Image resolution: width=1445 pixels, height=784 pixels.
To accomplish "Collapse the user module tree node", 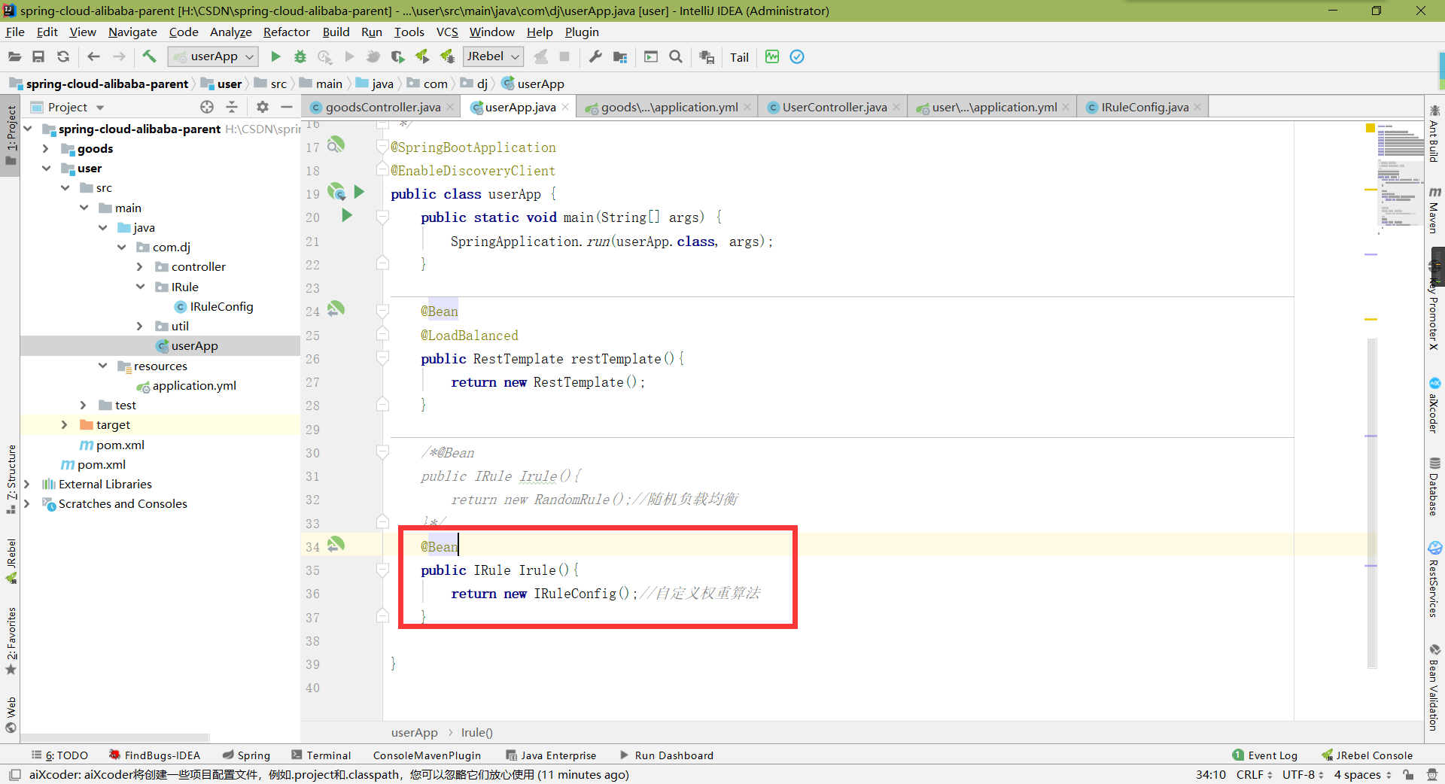I will [x=46, y=169].
